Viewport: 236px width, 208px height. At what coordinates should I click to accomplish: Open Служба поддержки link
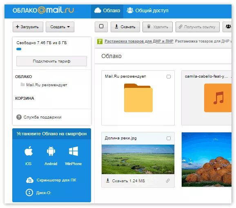(42, 117)
